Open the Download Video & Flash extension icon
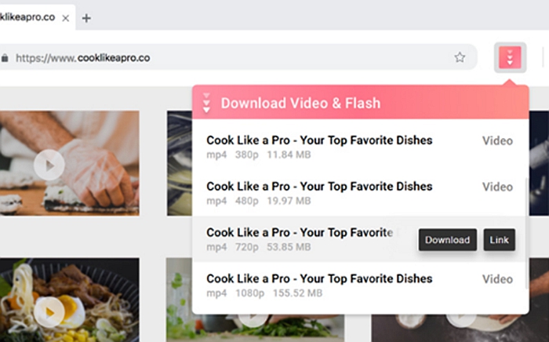 510,57
